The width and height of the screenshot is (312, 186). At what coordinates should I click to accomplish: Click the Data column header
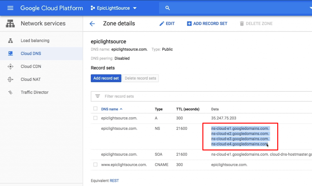[x=215, y=109]
